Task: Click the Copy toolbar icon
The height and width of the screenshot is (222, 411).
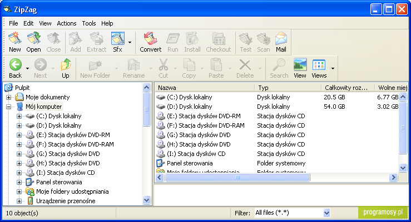Action: (189, 64)
